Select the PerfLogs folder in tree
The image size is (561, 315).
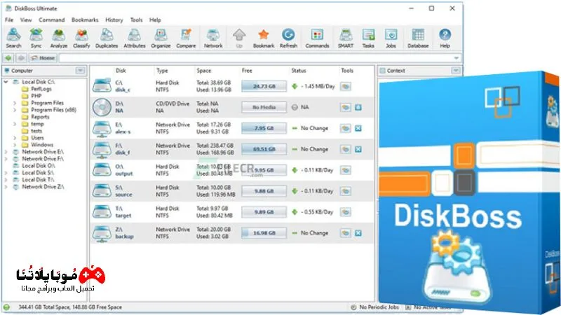41,89
